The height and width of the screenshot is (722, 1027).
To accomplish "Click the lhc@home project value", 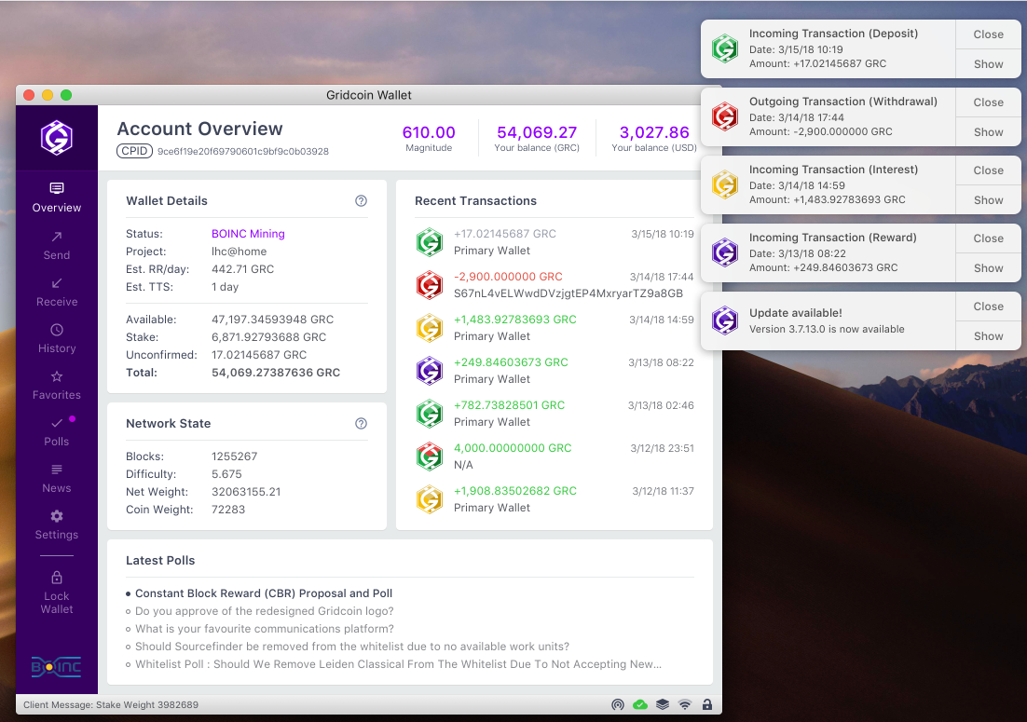I will point(240,252).
